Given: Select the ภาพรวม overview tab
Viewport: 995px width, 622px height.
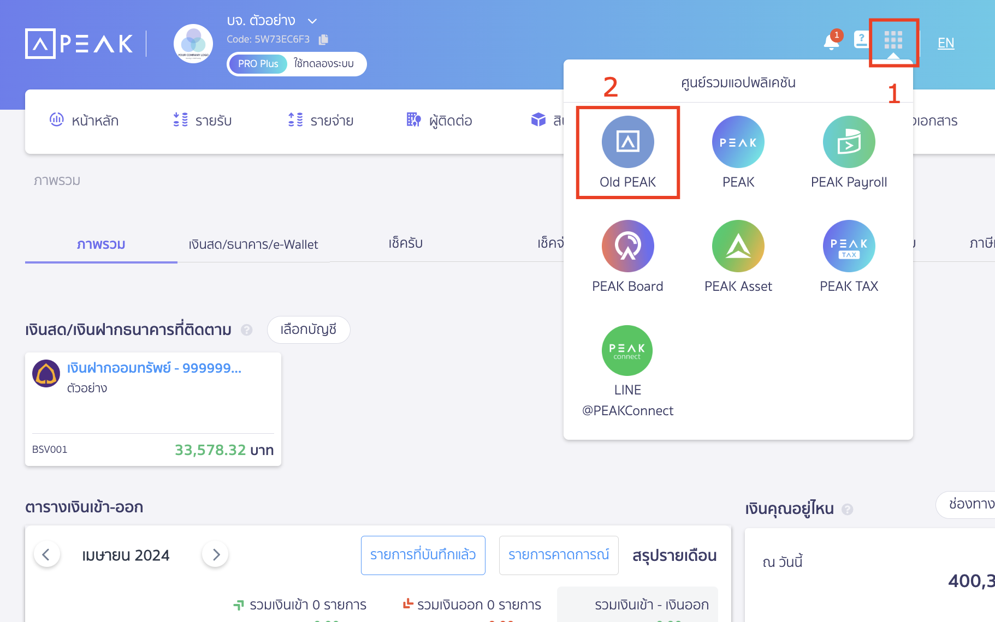Looking at the screenshot, I should coord(101,244).
